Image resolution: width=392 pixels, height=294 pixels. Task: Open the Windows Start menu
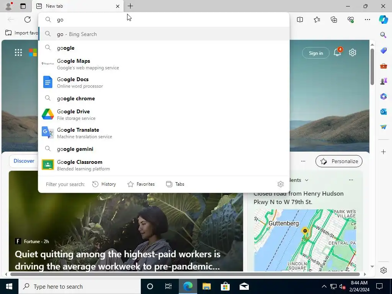coord(9,286)
